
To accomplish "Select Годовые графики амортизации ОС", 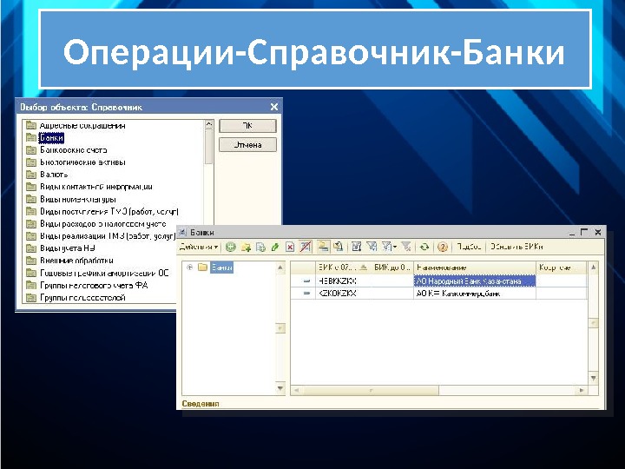I will [x=104, y=273].
